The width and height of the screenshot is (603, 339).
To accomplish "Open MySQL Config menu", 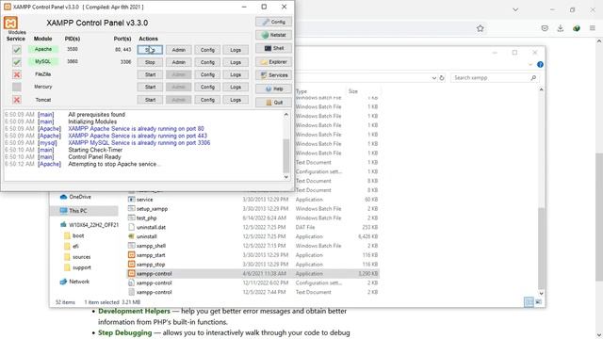I will coord(207,62).
